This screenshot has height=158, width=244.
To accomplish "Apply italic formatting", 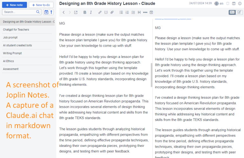I will coord(91,12).
